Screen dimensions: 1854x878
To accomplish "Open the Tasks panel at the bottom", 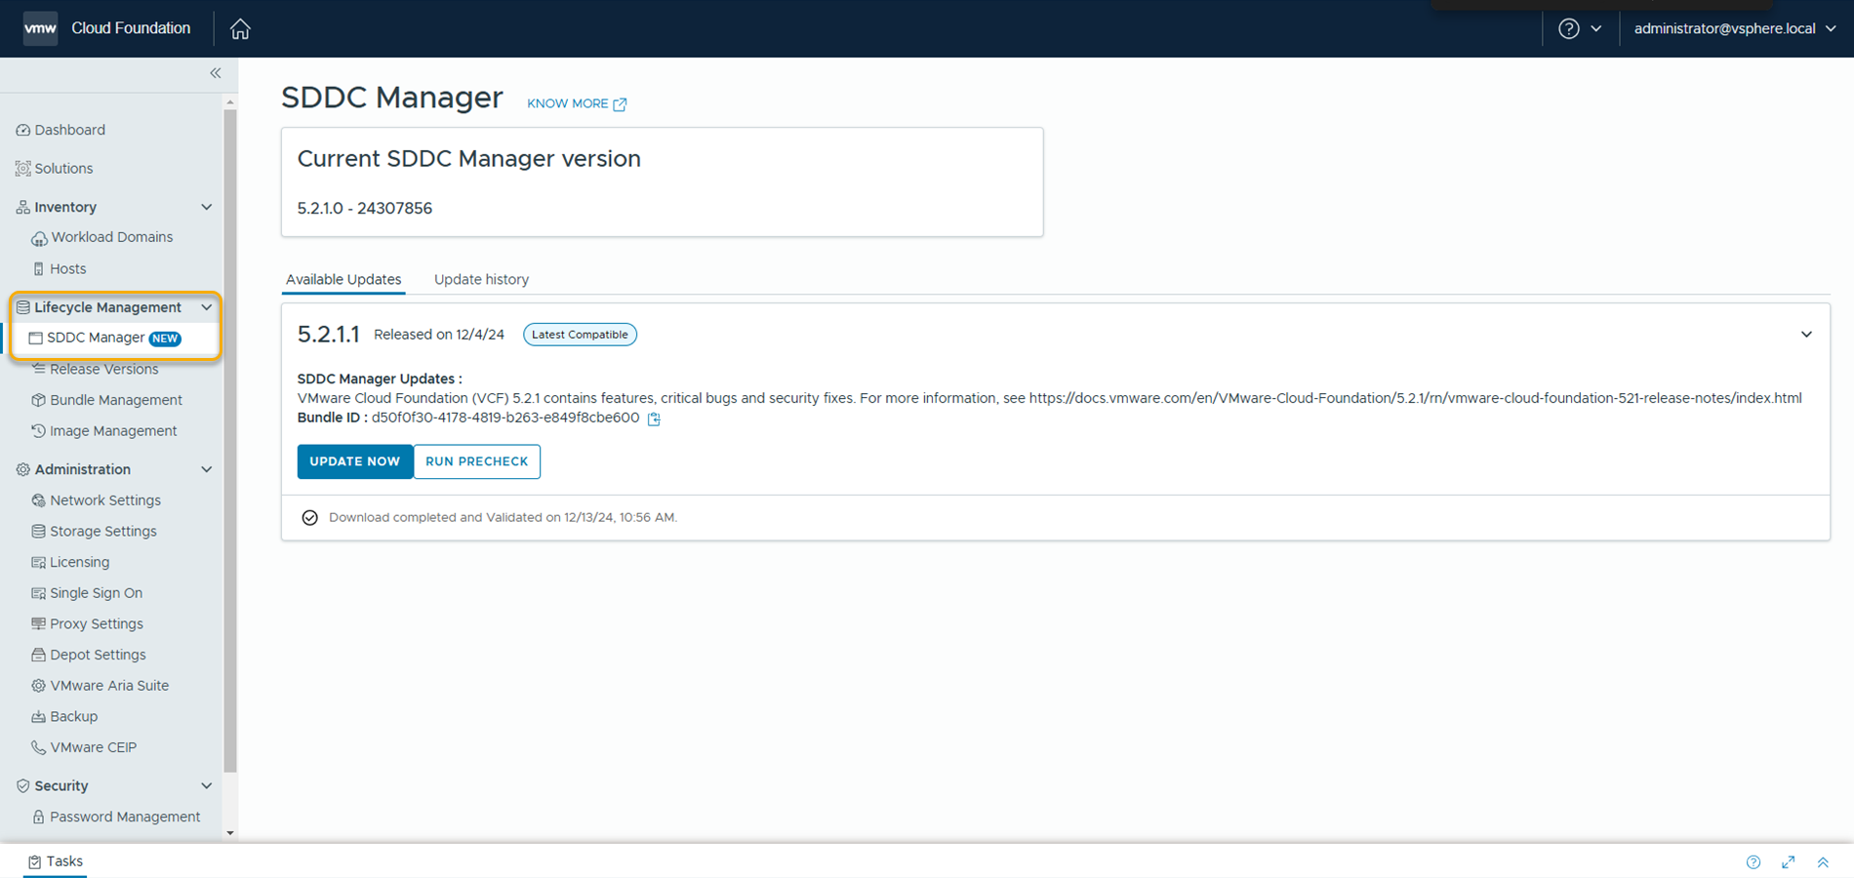I will [56, 861].
